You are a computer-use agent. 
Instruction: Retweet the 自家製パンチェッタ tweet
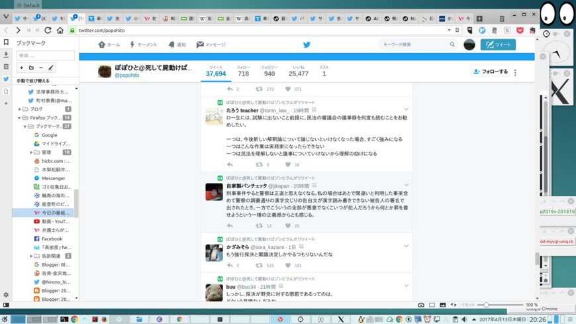(259, 225)
